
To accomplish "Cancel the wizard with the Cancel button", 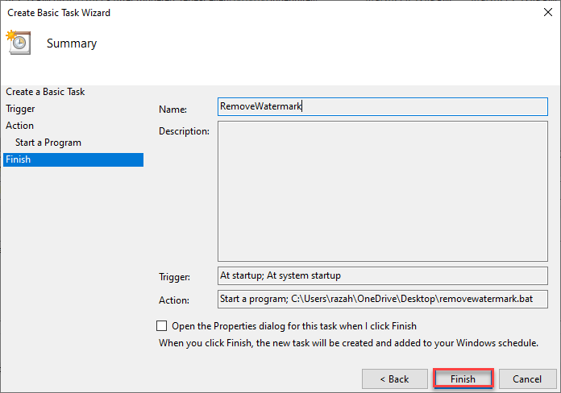I will point(527,379).
